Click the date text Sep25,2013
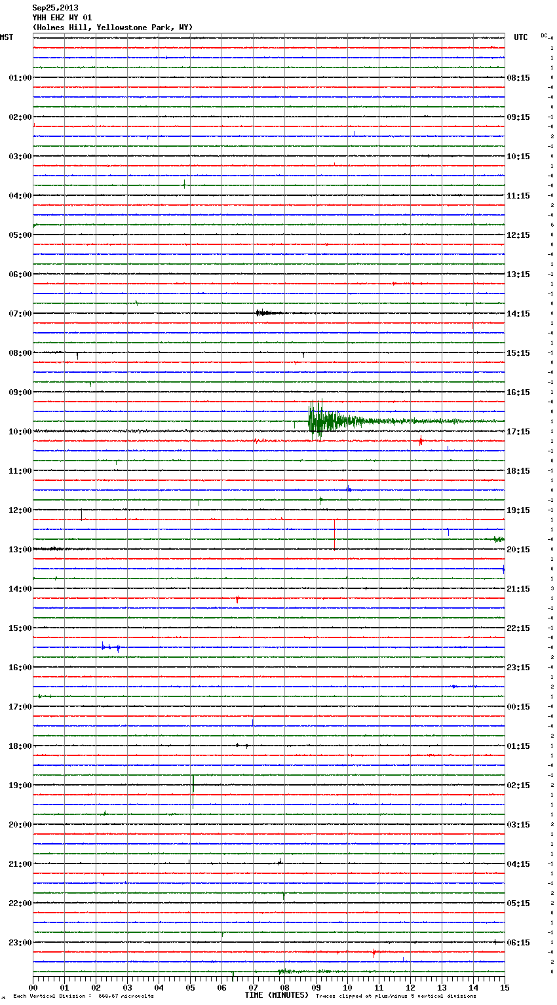Viewport: 557px width, 1005px height. pos(55,8)
